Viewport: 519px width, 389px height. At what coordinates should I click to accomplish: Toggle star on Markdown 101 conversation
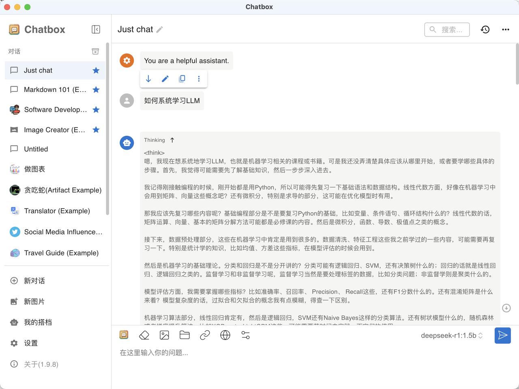pos(96,90)
